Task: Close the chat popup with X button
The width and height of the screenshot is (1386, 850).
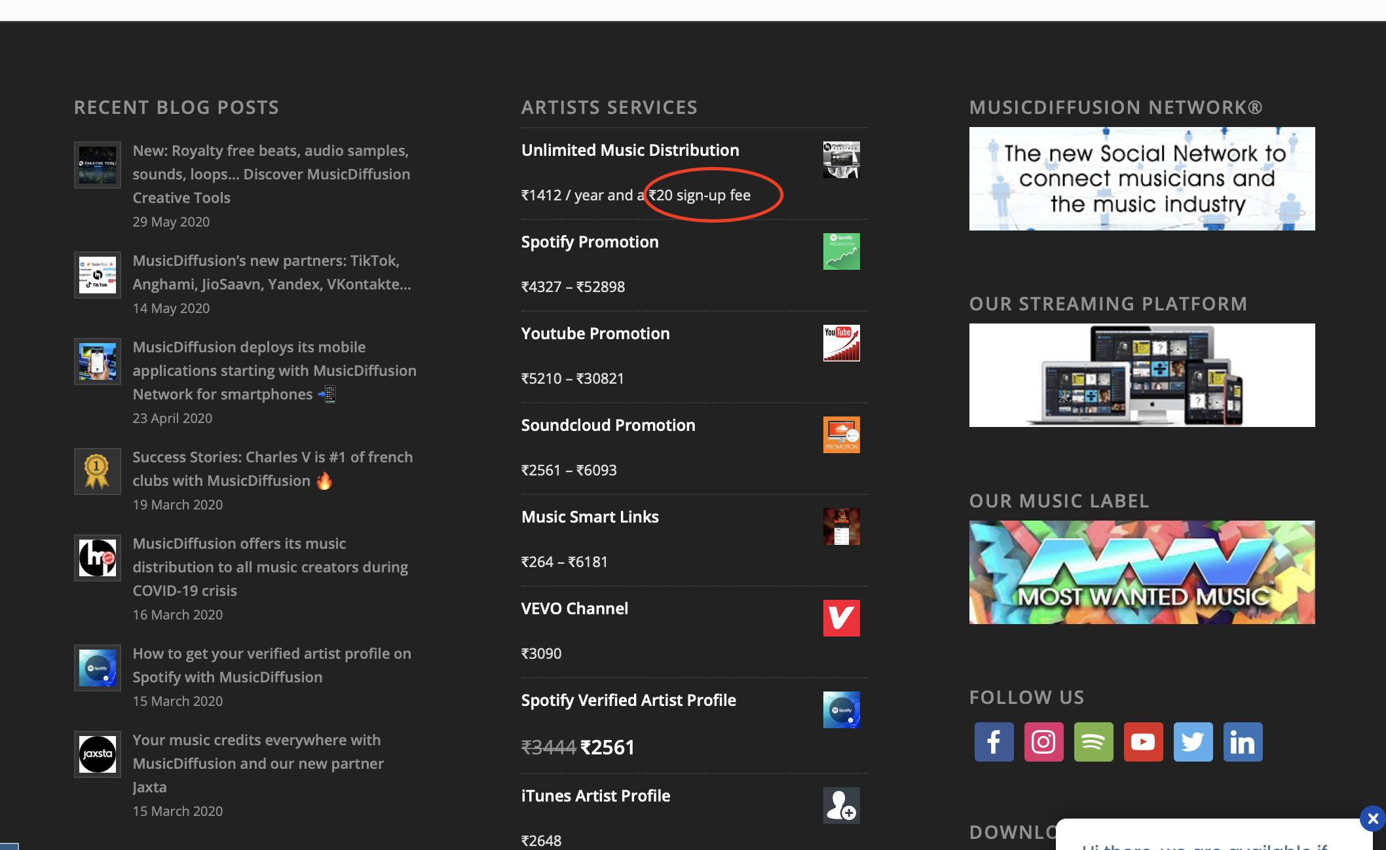Action: 1372,818
